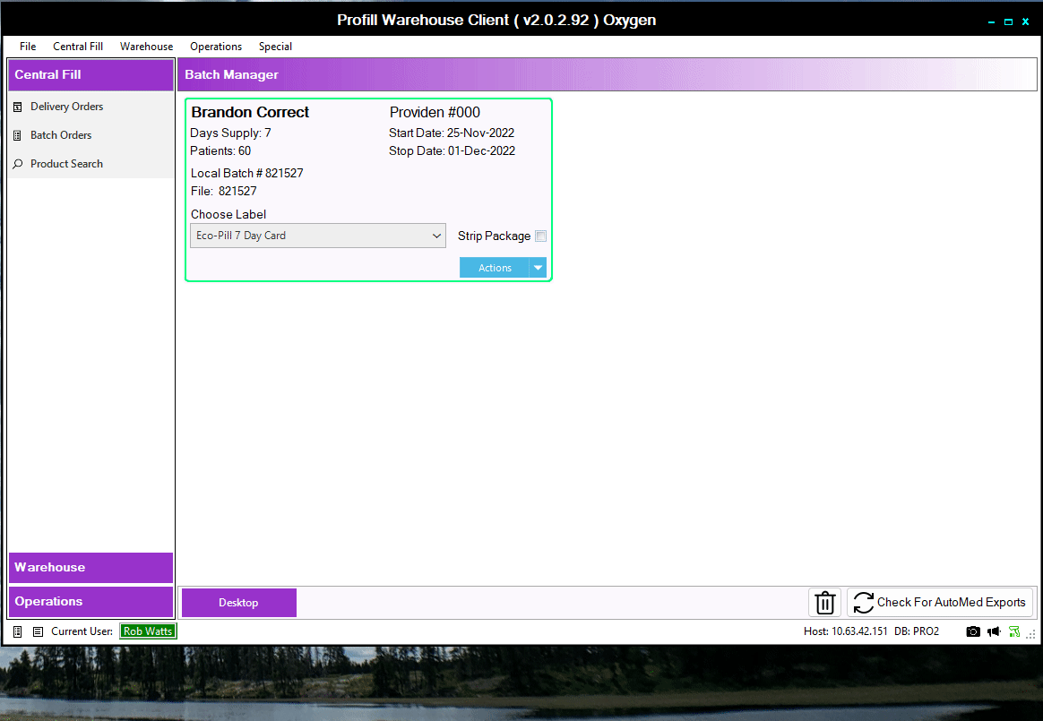Minimize the Profill Warehouse Client window
Viewport: 1043px width, 721px height.
point(991,22)
